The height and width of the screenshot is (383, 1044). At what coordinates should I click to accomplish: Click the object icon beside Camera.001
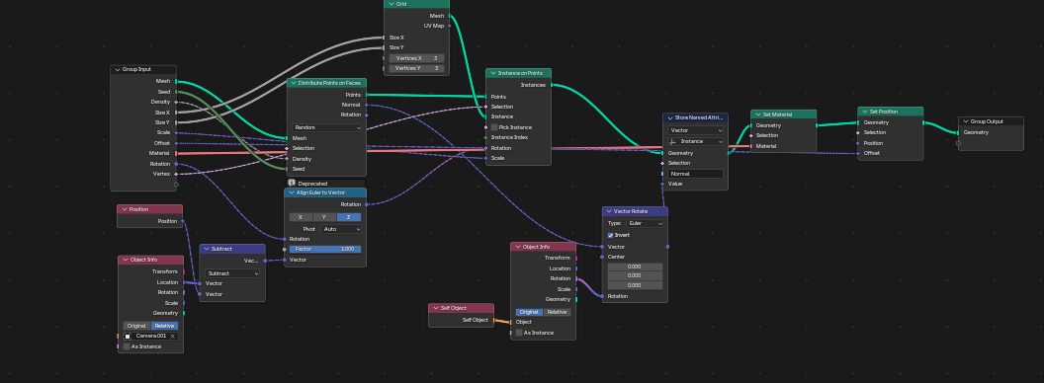(128, 336)
